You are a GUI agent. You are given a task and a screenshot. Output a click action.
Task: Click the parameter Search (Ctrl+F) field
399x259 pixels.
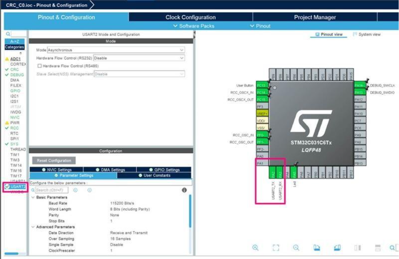(x=52, y=190)
